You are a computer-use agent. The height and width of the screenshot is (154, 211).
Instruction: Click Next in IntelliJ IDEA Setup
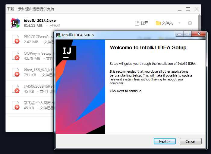click(165, 141)
